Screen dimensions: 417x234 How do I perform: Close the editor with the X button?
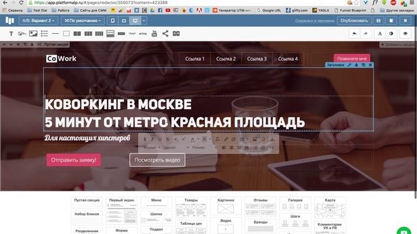(x=405, y=21)
